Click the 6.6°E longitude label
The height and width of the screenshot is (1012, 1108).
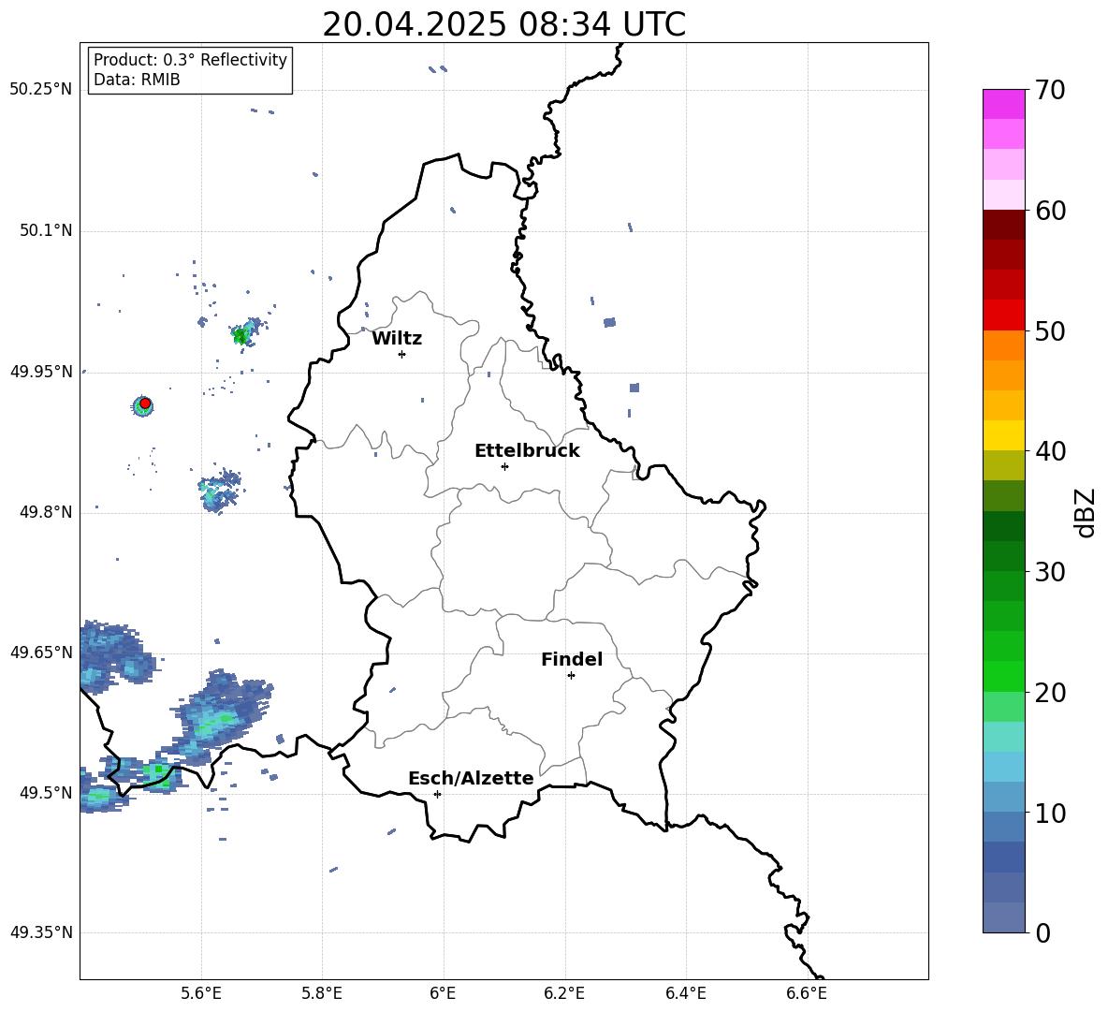[807, 993]
